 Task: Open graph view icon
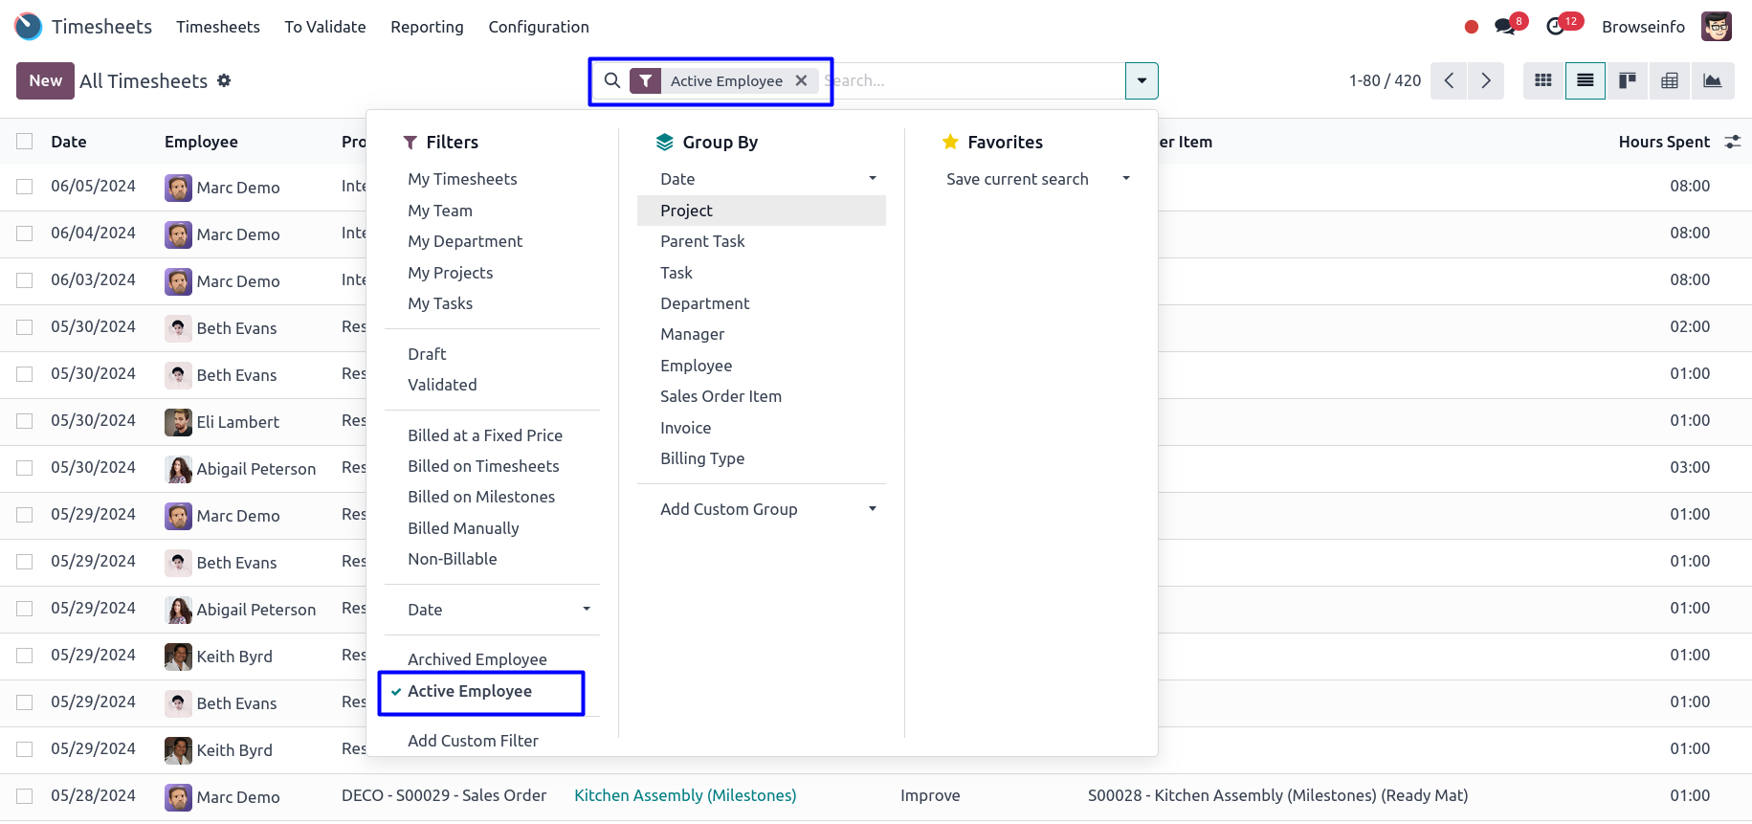[1712, 80]
